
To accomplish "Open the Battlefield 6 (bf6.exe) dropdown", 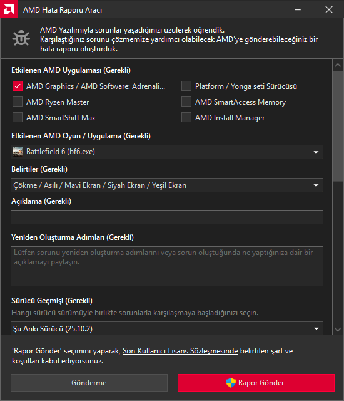I will (x=167, y=152).
